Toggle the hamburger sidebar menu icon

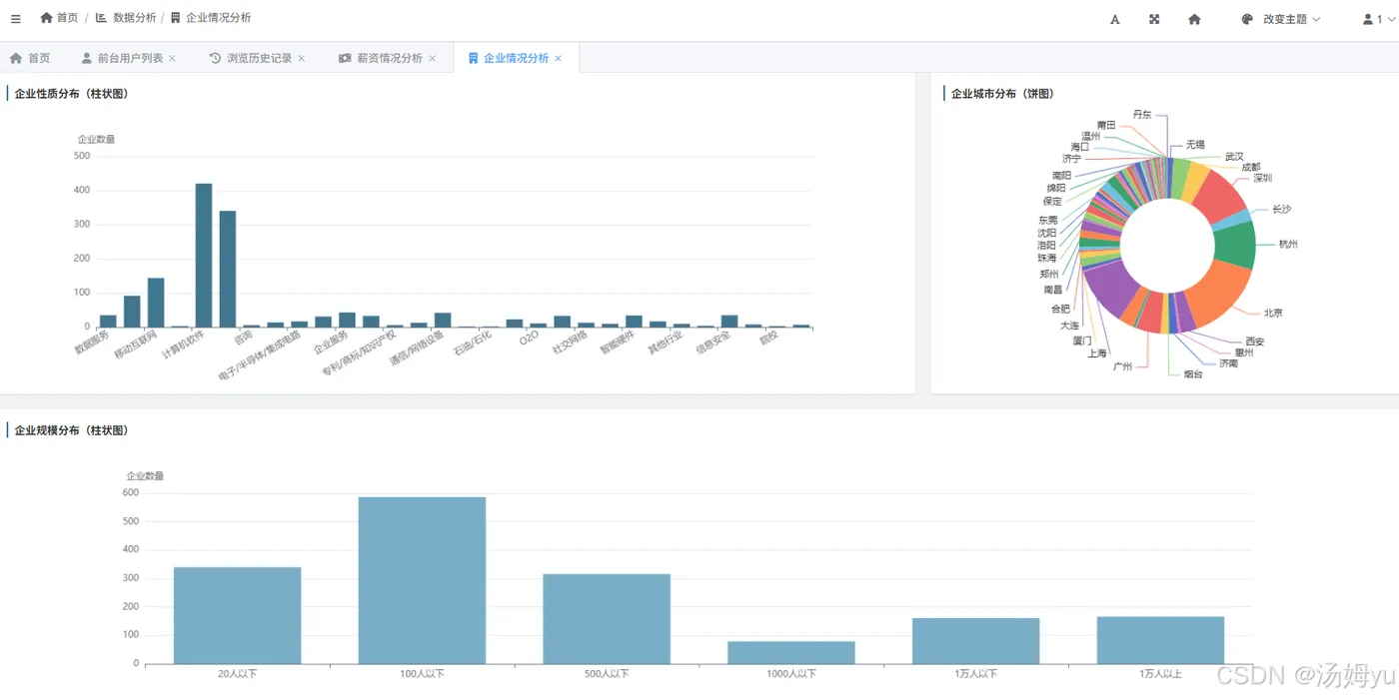coord(16,19)
